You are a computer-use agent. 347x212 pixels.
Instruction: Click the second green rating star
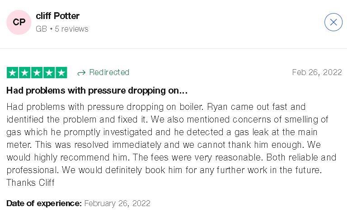[x=25, y=73]
